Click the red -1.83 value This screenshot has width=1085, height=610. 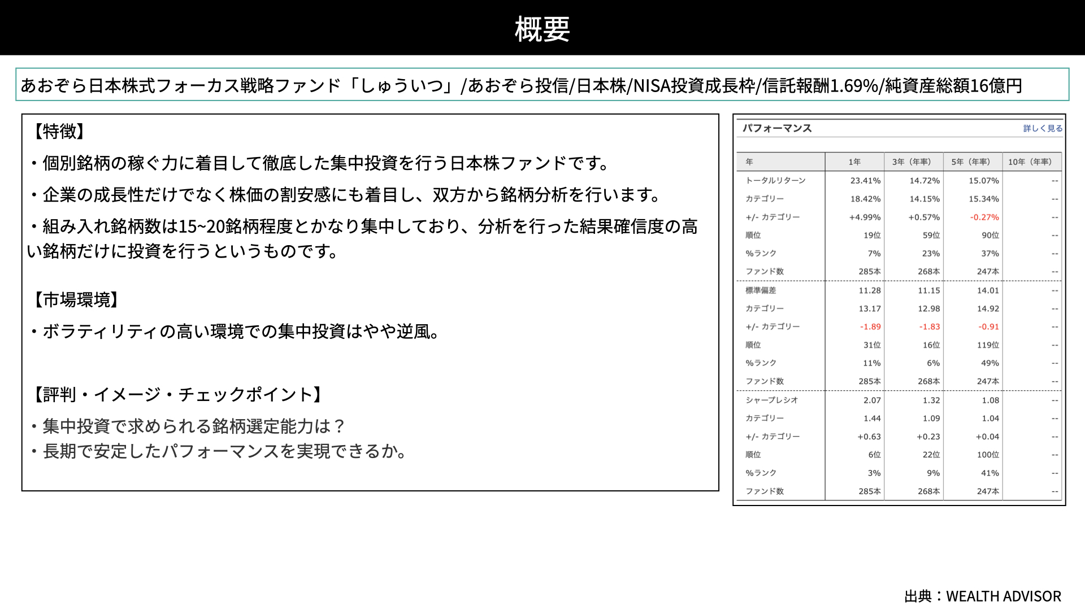930,327
